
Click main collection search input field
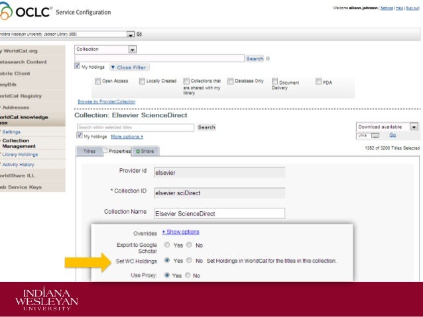[x=159, y=58]
